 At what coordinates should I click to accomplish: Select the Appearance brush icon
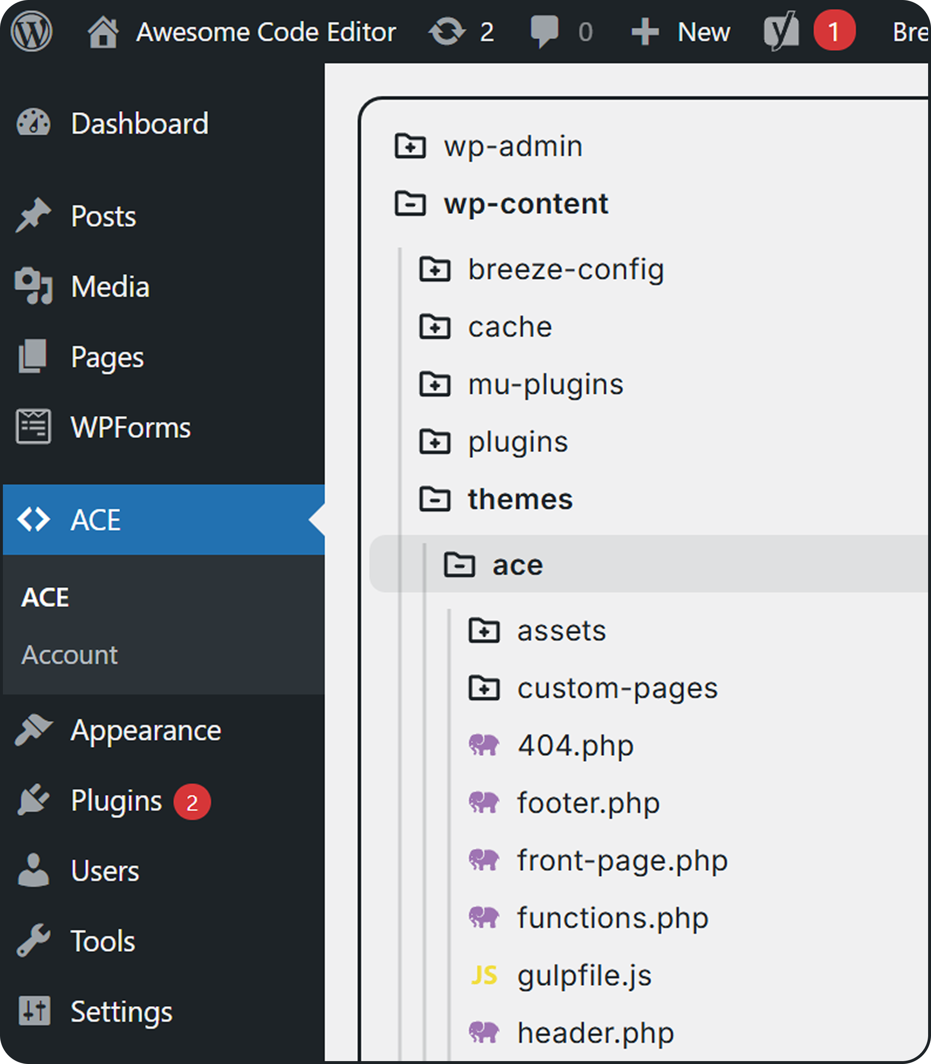pos(34,730)
